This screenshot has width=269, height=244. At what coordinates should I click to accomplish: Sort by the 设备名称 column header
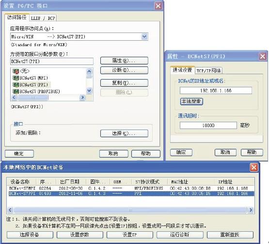(21, 182)
